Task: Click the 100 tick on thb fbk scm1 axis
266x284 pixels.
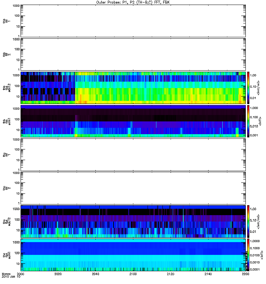Action: click(18, 119)
